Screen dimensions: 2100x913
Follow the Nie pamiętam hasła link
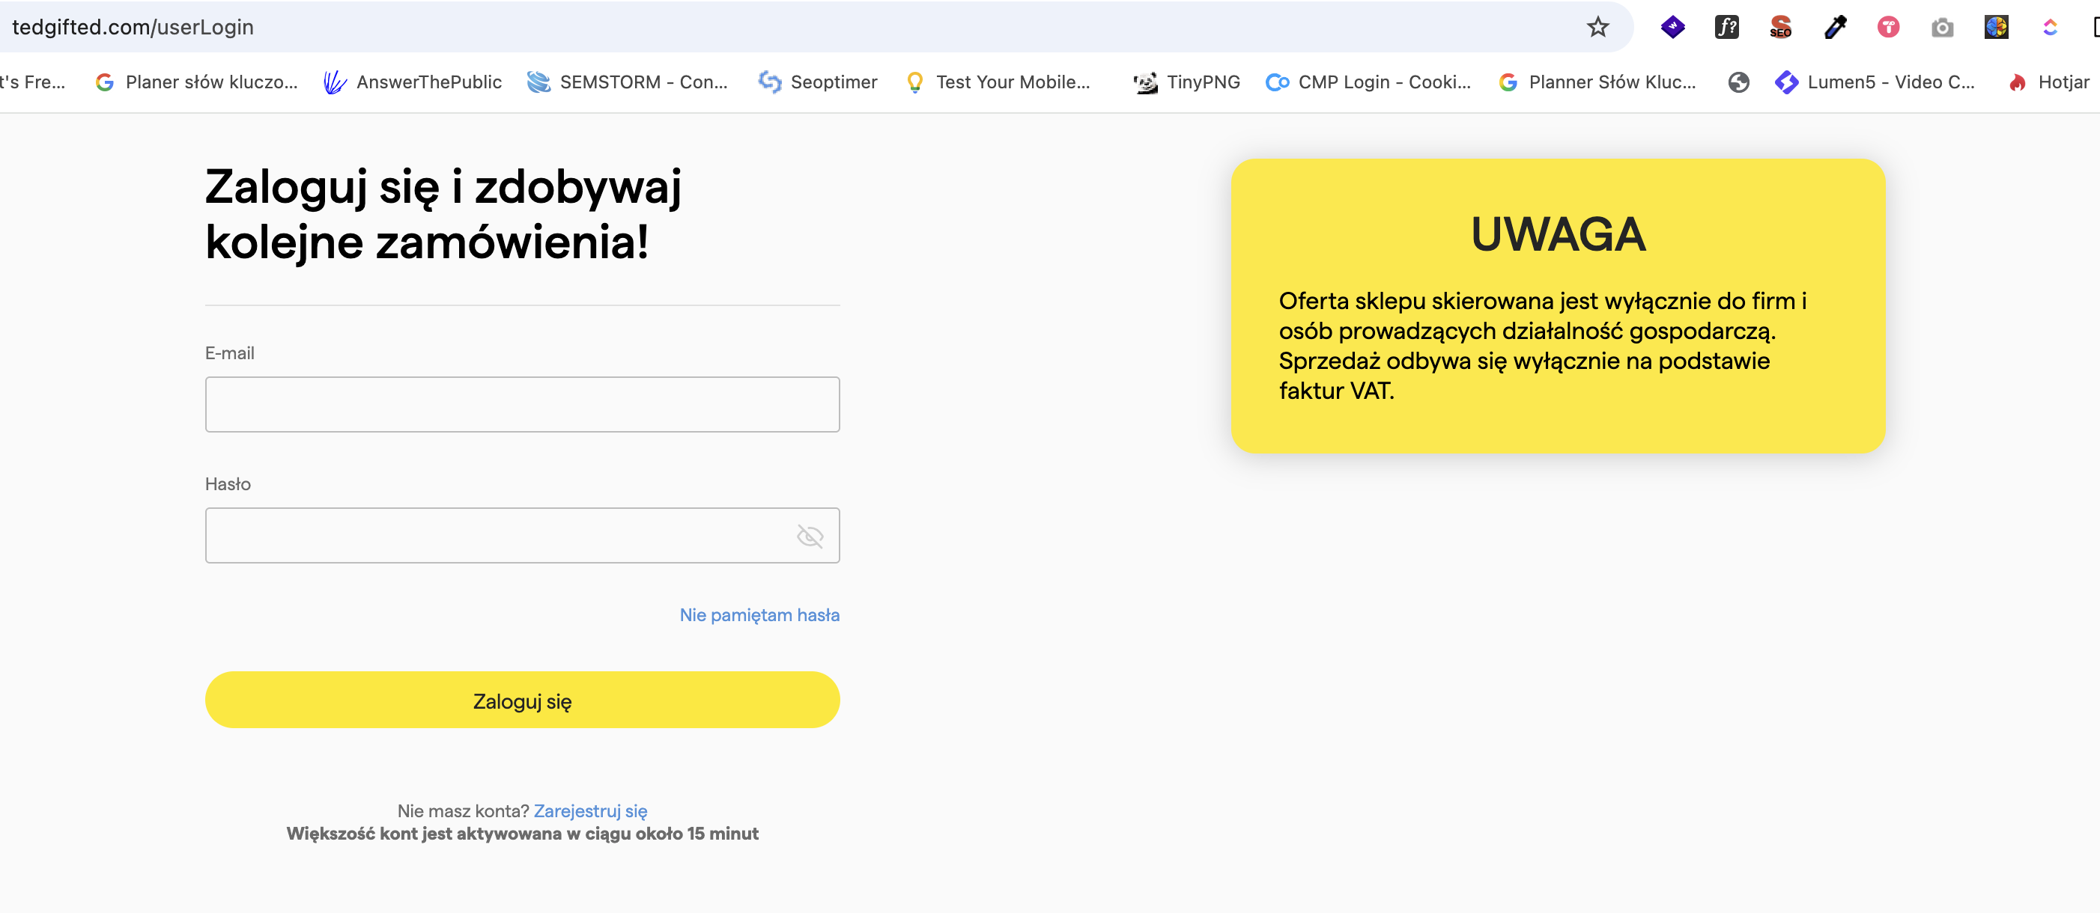coord(759,614)
